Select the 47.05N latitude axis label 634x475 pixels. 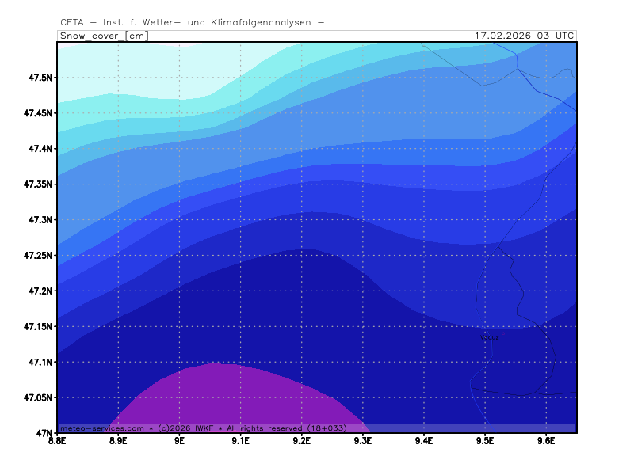36,397
